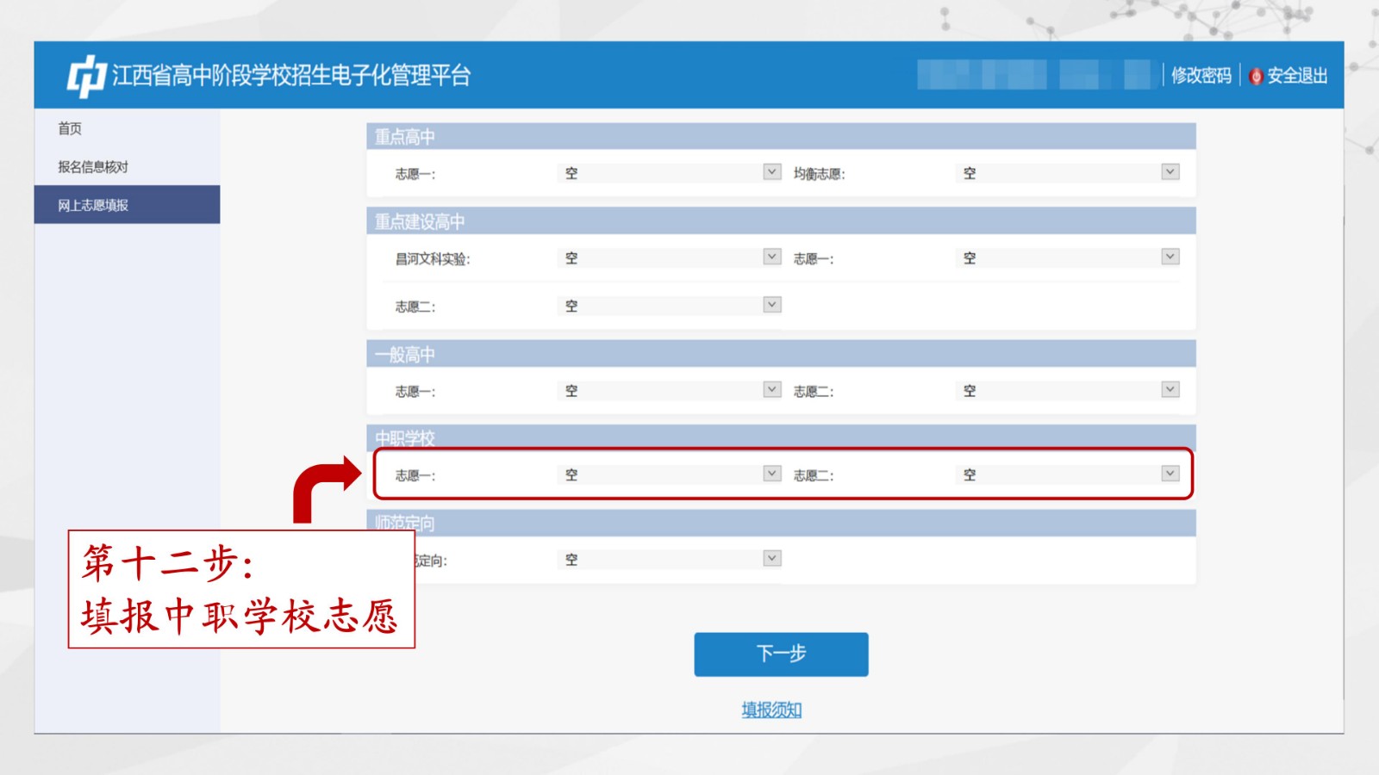Click the platform logo icon in header
The height and width of the screenshot is (775, 1379).
click(86, 76)
